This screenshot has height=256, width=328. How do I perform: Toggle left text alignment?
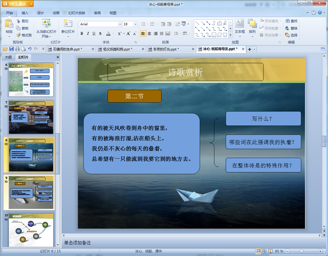click(x=143, y=33)
